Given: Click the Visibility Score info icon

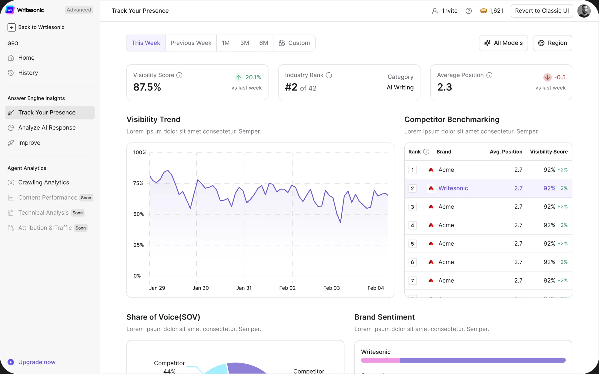Looking at the screenshot, I should click(179, 75).
